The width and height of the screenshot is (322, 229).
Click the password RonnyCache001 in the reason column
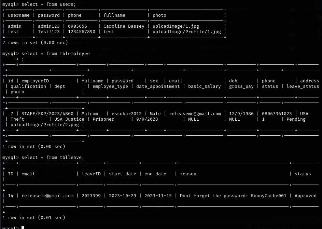click(x=269, y=196)
